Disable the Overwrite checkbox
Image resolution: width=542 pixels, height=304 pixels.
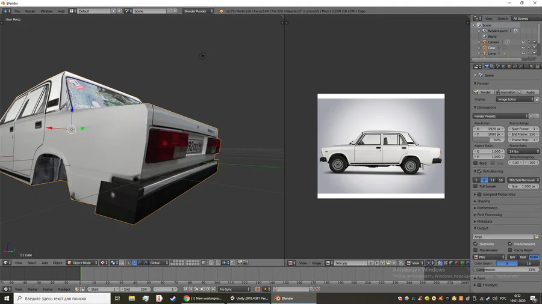point(476,244)
